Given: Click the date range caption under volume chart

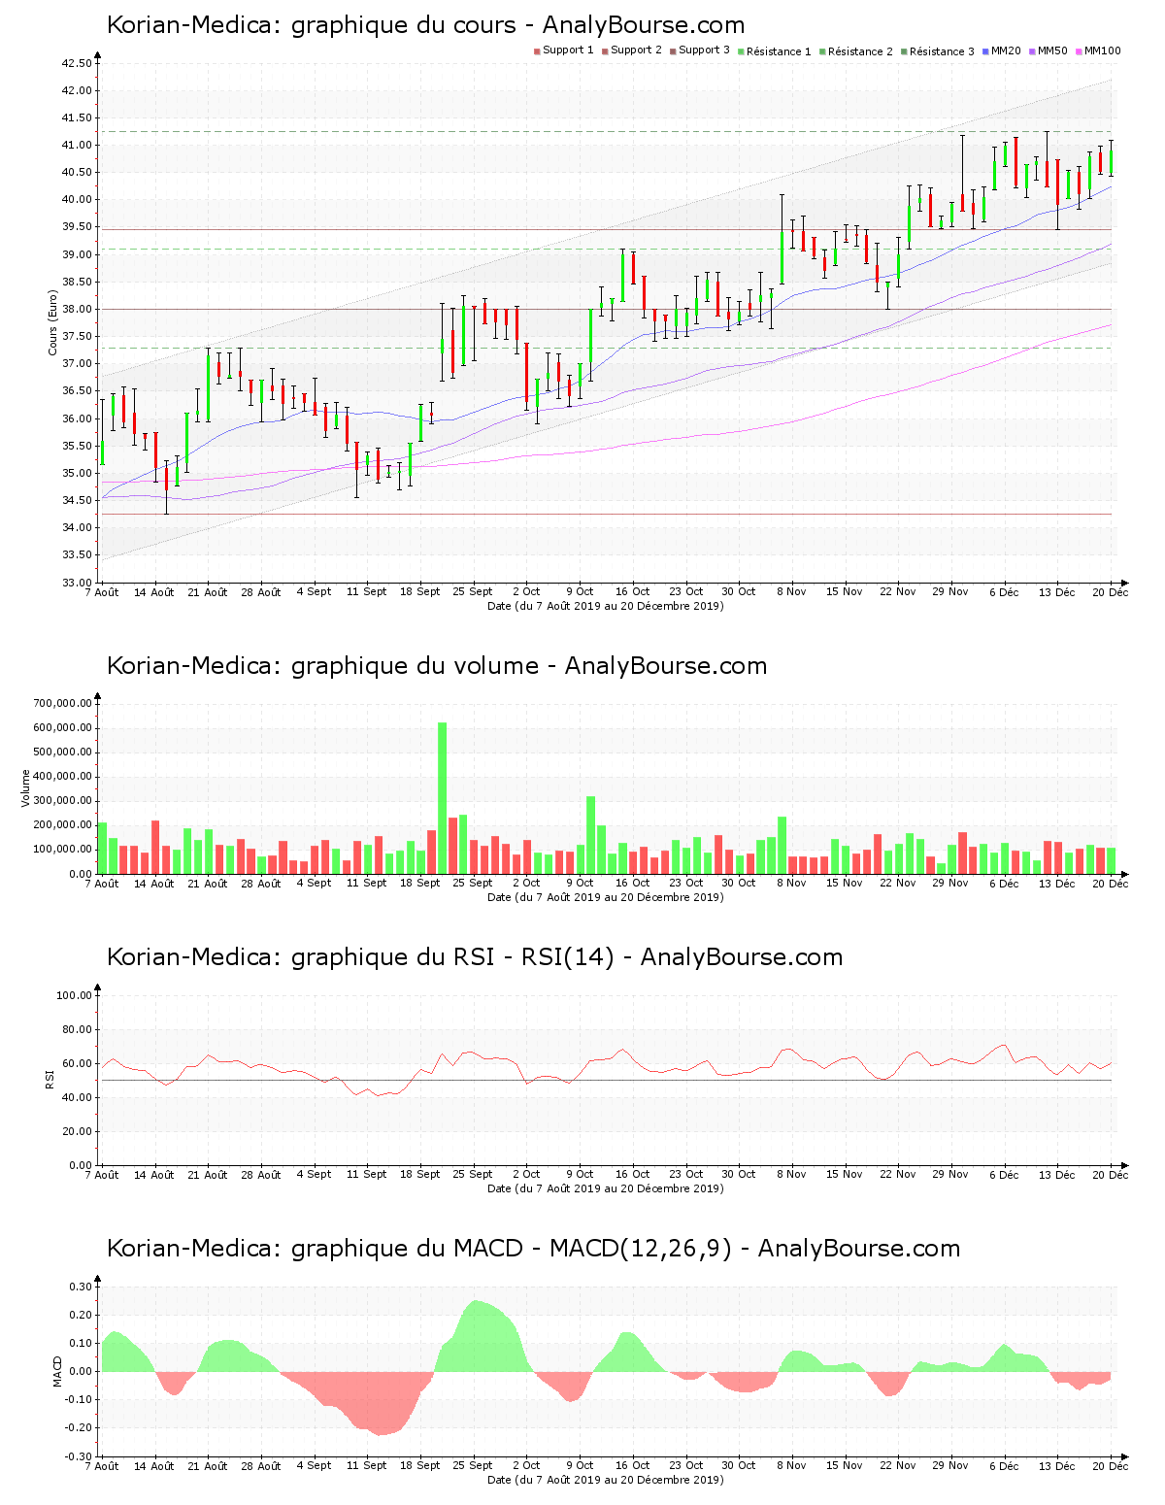Looking at the screenshot, I should pyautogui.click(x=606, y=897).
